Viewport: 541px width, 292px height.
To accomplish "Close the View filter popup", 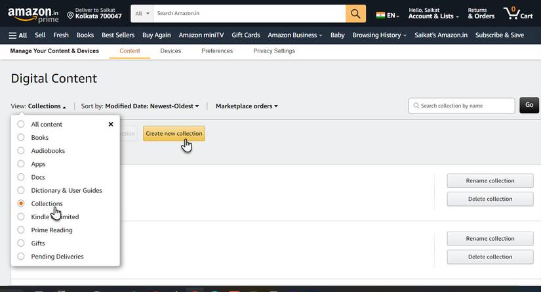I will point(111,124).
